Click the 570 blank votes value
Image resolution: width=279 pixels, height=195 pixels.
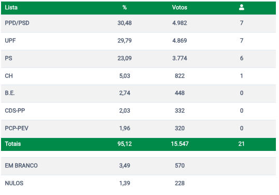[x=180, y=165]
